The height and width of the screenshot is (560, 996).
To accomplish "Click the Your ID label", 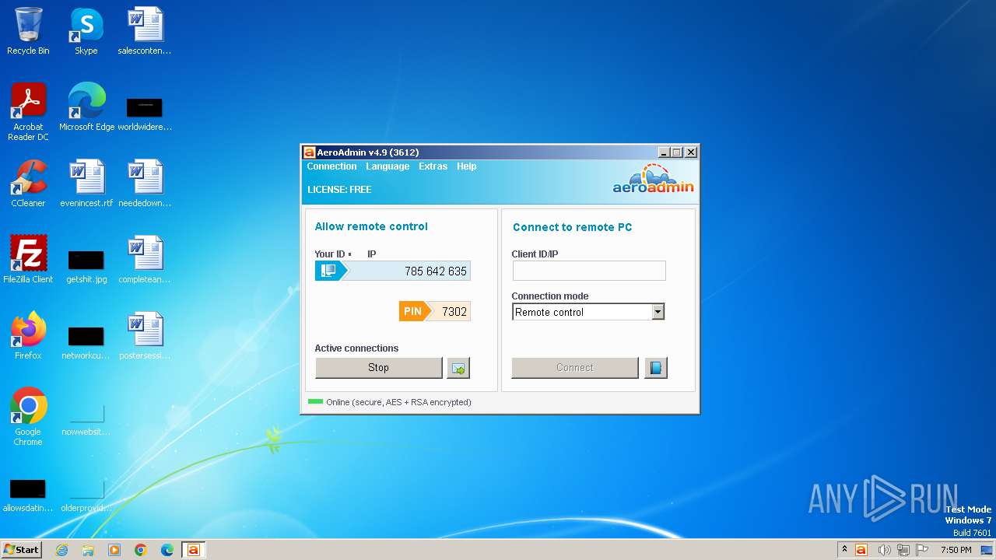I will click(329, 254).
